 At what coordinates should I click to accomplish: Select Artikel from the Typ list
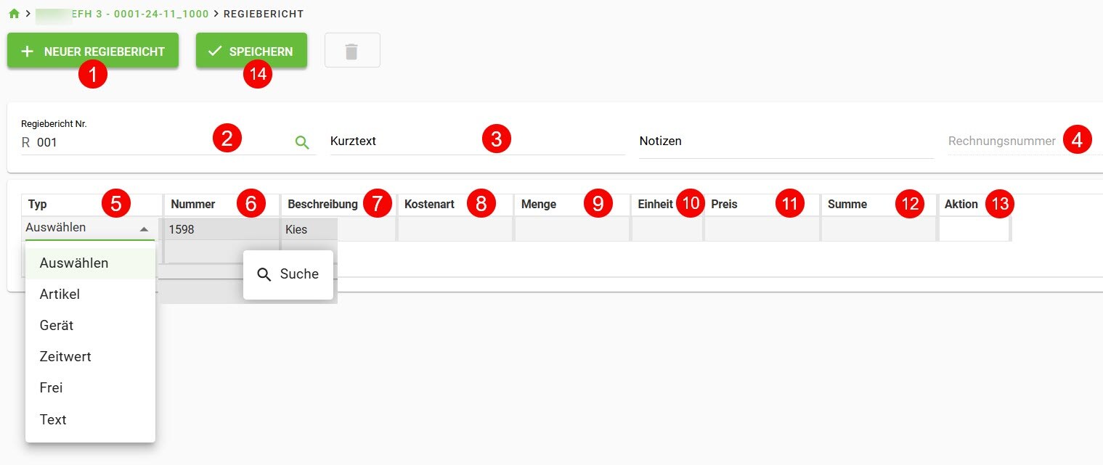tap(60, 294)
